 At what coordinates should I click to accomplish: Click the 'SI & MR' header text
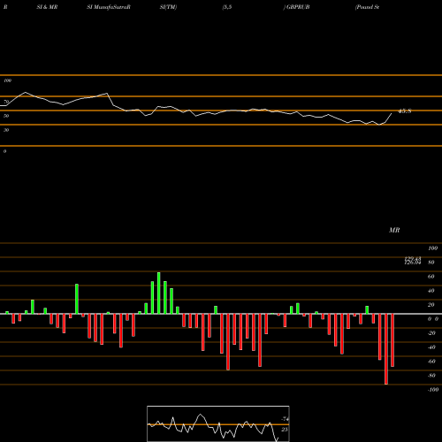click(47, 7)
